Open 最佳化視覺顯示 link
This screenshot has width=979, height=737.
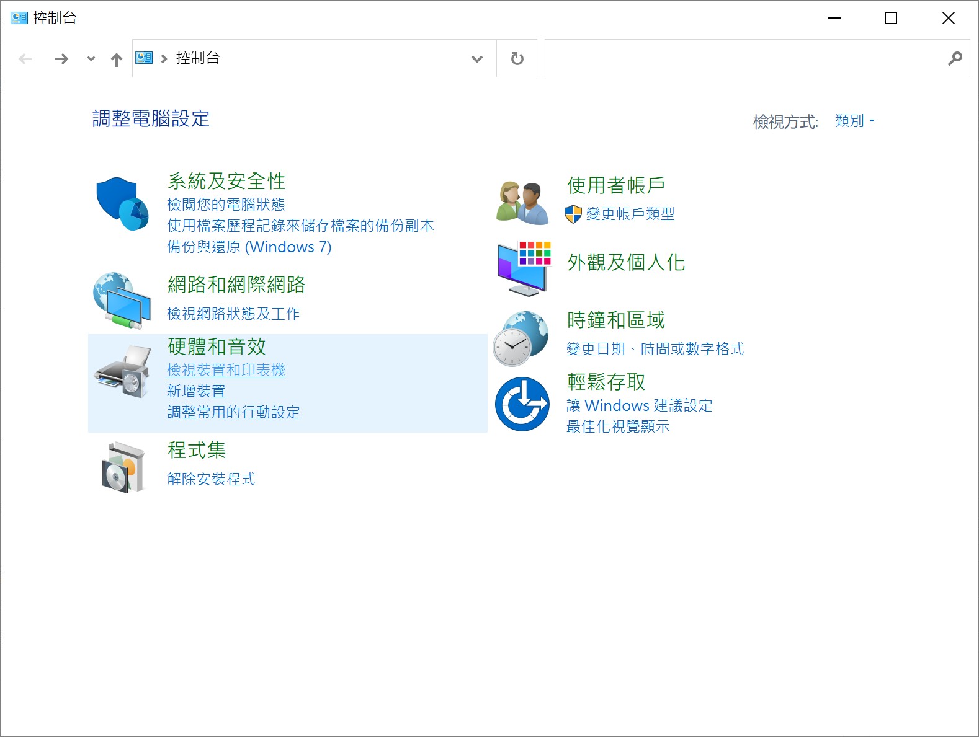tap(618, 426)
